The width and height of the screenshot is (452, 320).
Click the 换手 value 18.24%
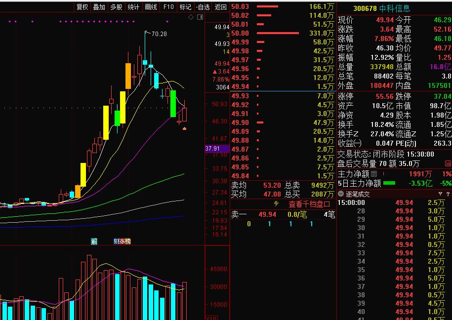point(382,124)
